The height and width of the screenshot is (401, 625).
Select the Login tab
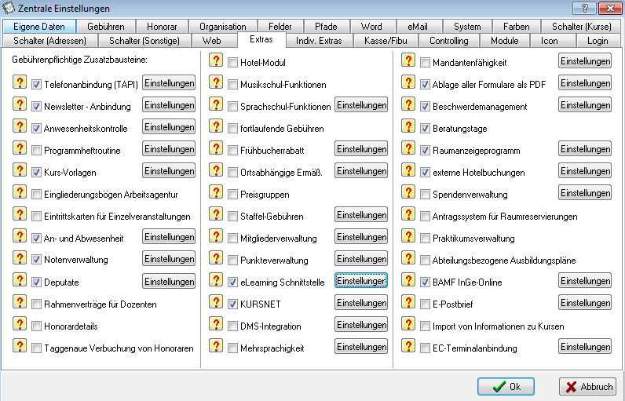pos(598,41)
